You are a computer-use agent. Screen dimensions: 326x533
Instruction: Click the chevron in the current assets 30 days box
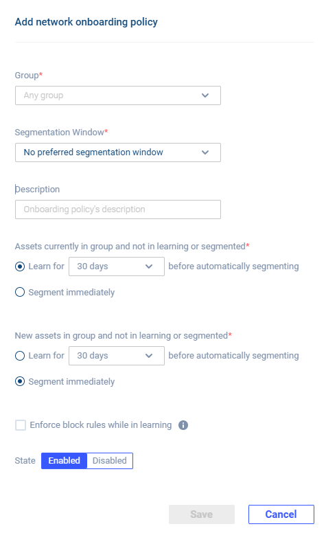149,266
